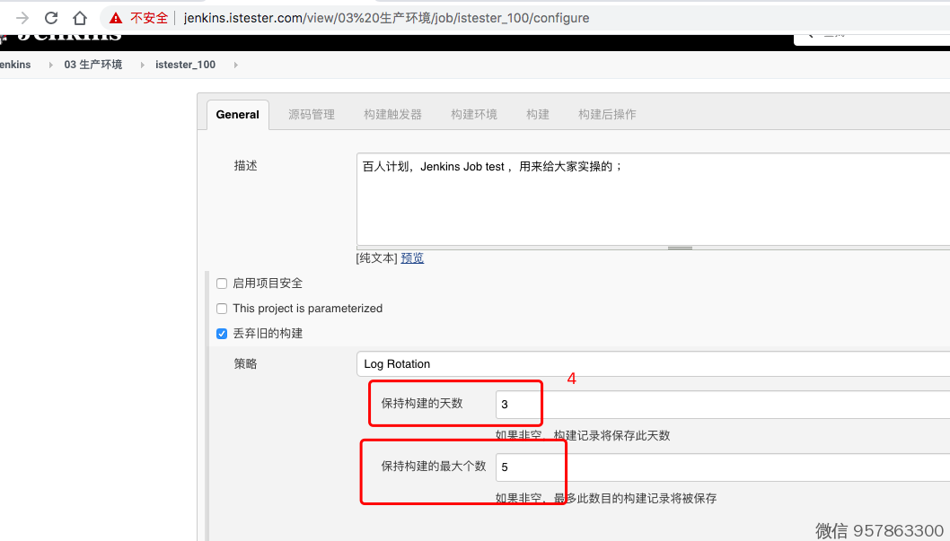Image resolution: width=950 pixels, height=541 pixels.
Task: Click the browser reload icon
Action: click(x=51, y=18)
